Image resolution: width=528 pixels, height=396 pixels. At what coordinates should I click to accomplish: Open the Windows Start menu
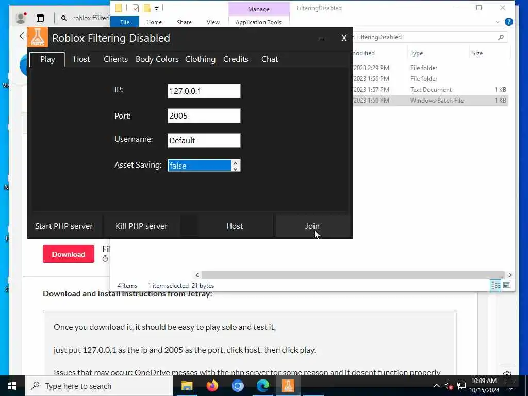12,386
